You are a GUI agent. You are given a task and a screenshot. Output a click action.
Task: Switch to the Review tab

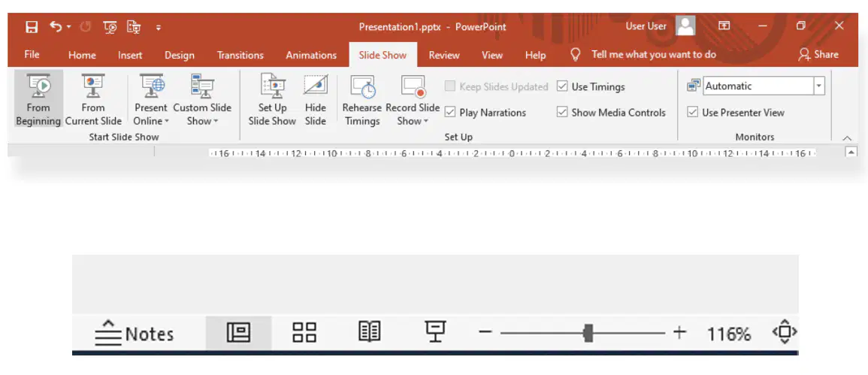(x=444, y=55)
